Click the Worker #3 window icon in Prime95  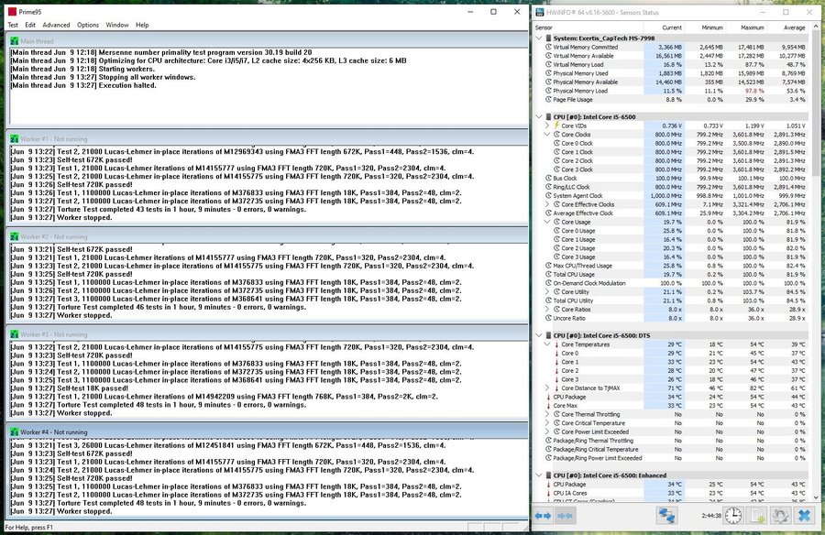click(x=14, y=334)
